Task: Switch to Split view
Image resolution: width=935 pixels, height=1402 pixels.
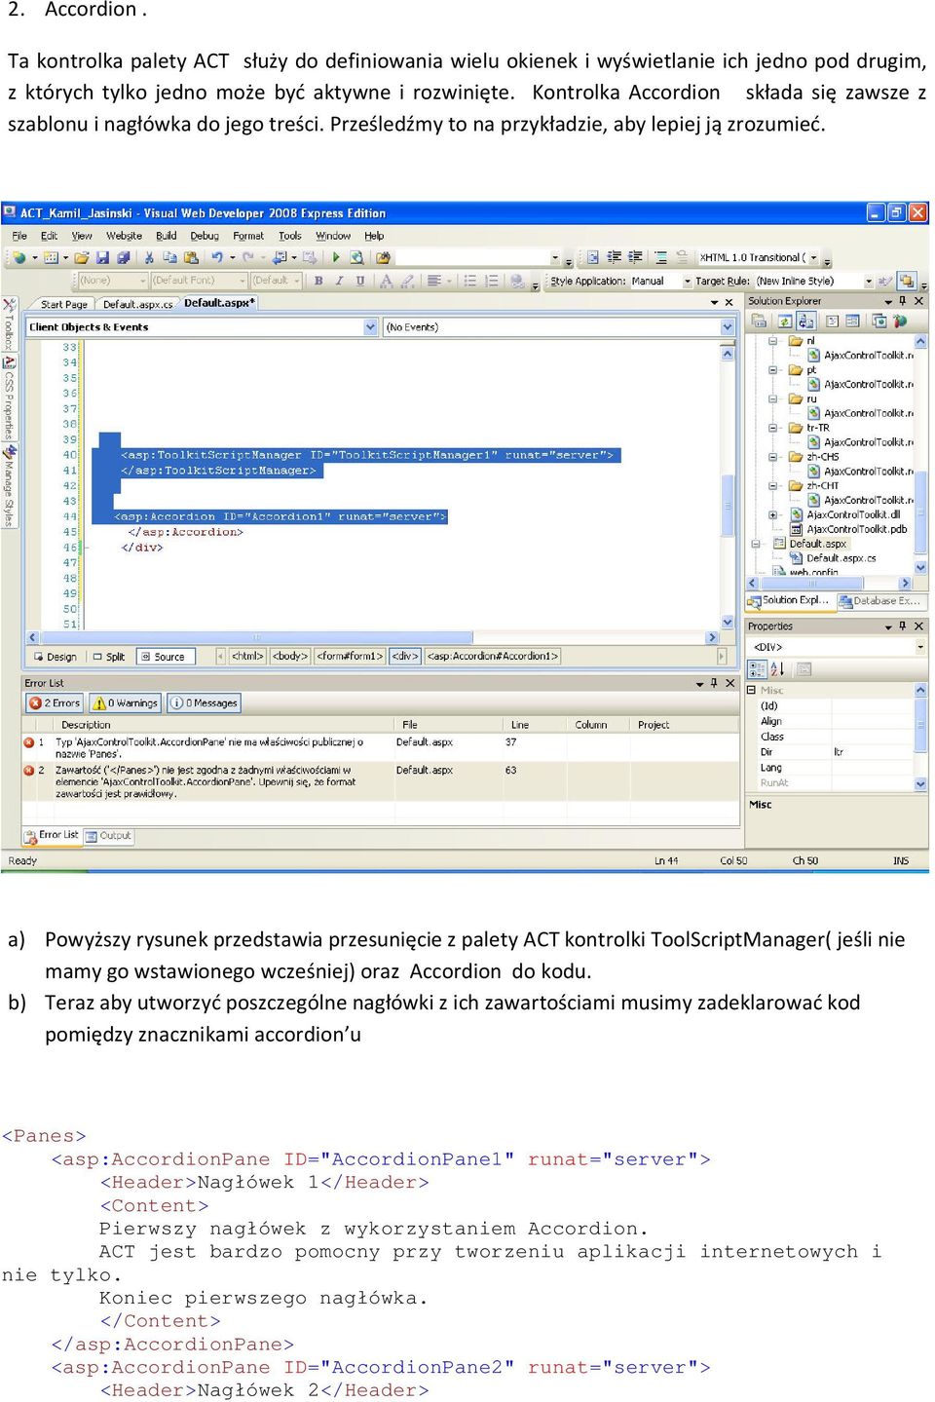Action: pyautogui.click(x=110, y=657)
